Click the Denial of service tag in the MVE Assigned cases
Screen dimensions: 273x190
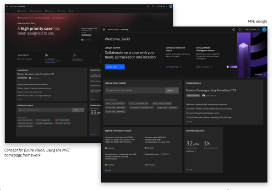pyautogui.click(x=193, y=96)
